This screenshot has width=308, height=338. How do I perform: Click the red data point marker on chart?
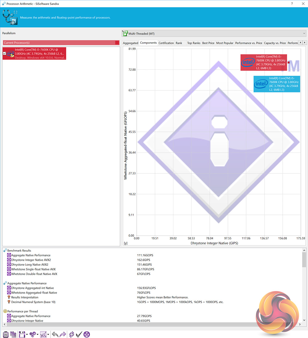tap(289, 62)
